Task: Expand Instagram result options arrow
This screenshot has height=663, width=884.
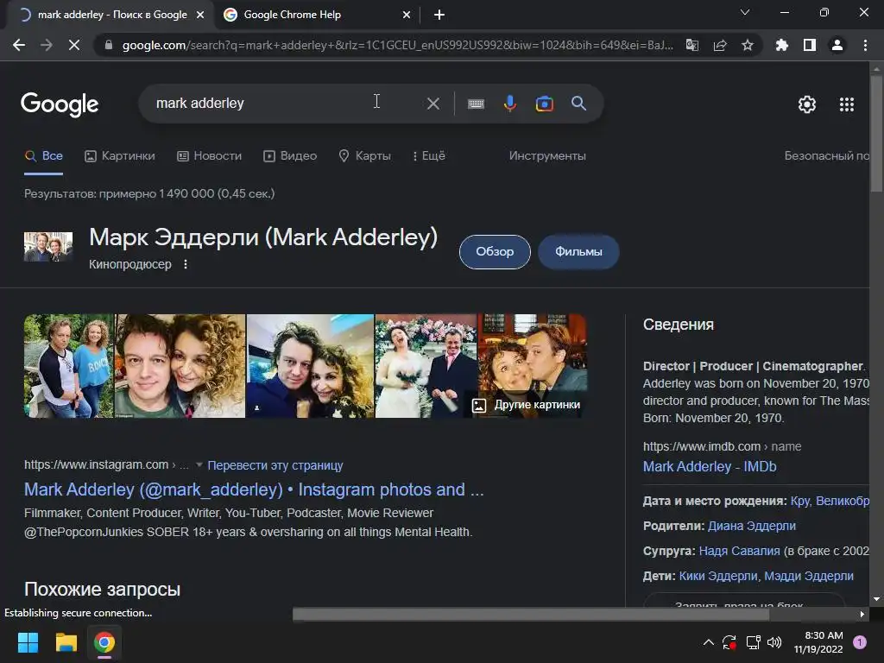Action: [199, 465]
